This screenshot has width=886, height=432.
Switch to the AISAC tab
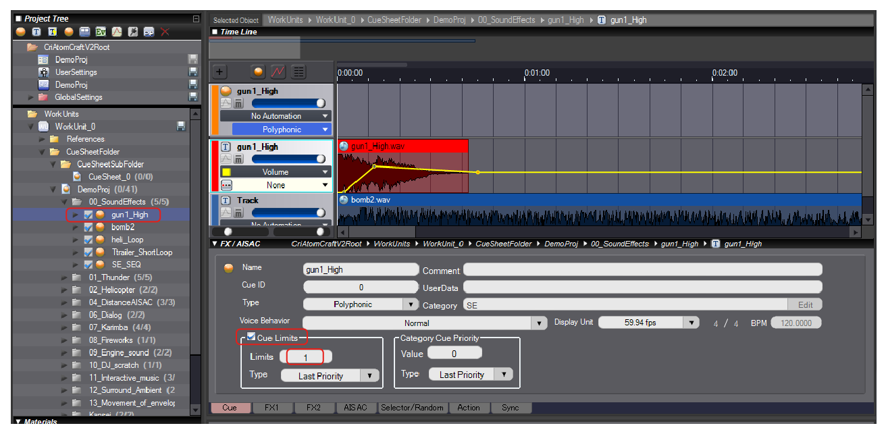(x=355, y=408)
